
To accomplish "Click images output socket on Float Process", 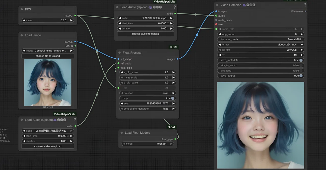I will click(177, 59).
